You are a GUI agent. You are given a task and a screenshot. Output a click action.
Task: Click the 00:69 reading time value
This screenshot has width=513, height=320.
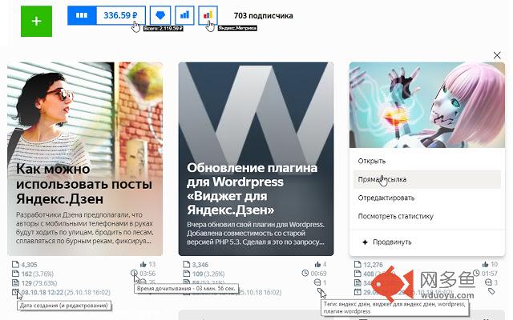[319, 274]
